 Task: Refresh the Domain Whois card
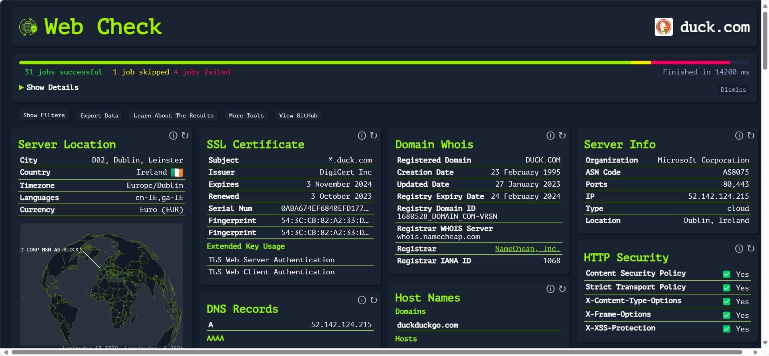[562, 136]
